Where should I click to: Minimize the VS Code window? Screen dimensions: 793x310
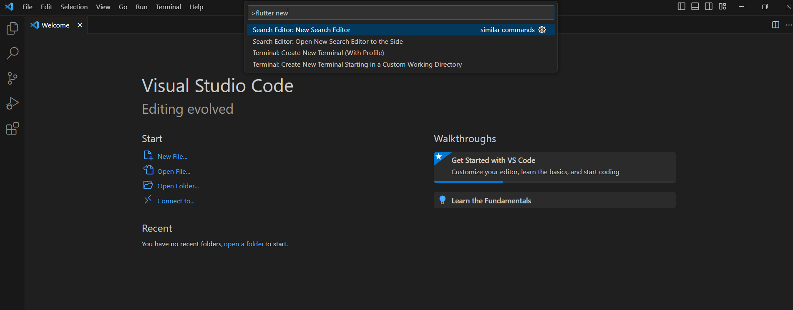(x=741, y=6)
